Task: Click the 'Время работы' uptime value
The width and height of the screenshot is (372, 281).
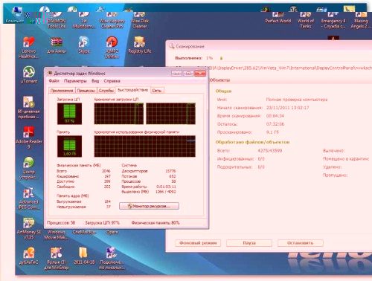Action: coord(166,187)
